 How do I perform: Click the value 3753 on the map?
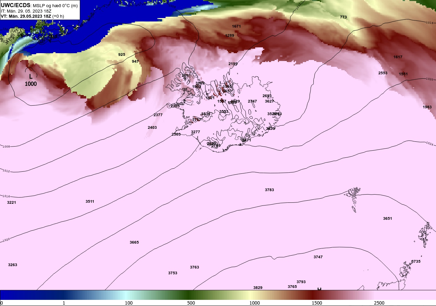pyautogui.click(x=173, y=273)
